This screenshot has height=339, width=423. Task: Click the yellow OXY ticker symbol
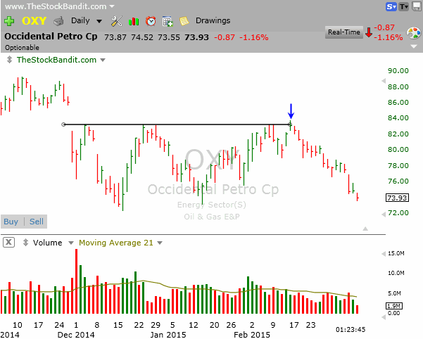[34, 21]
